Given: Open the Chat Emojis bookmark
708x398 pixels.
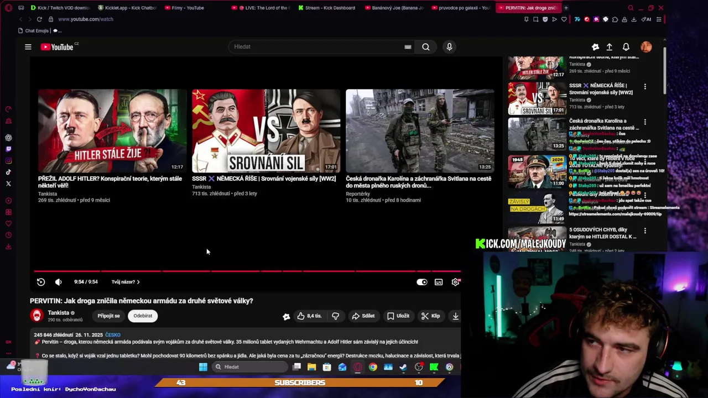Looking at the screenshot, I should click(x=34, y=31).
